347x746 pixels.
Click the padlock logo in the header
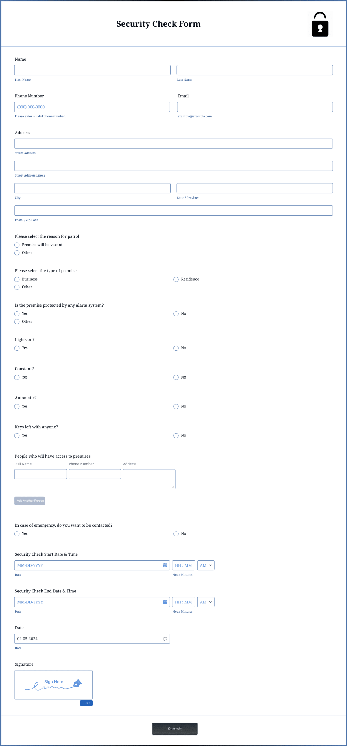coord(320,24)
